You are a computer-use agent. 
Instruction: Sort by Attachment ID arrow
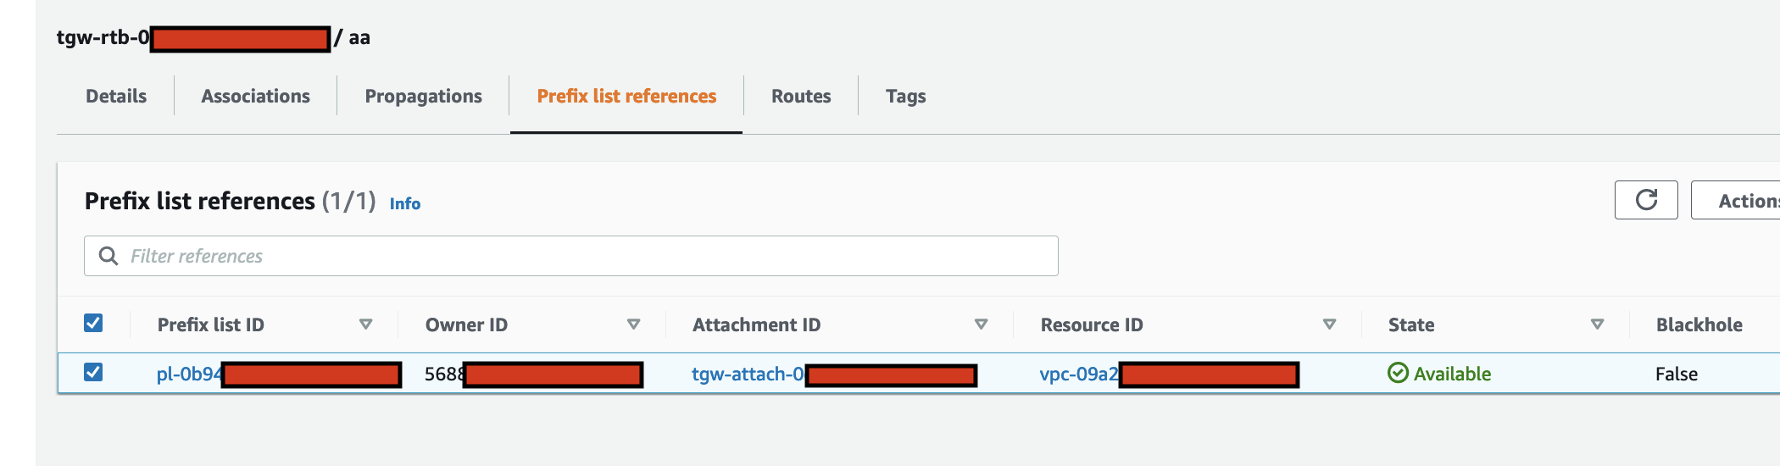point(982,325)
